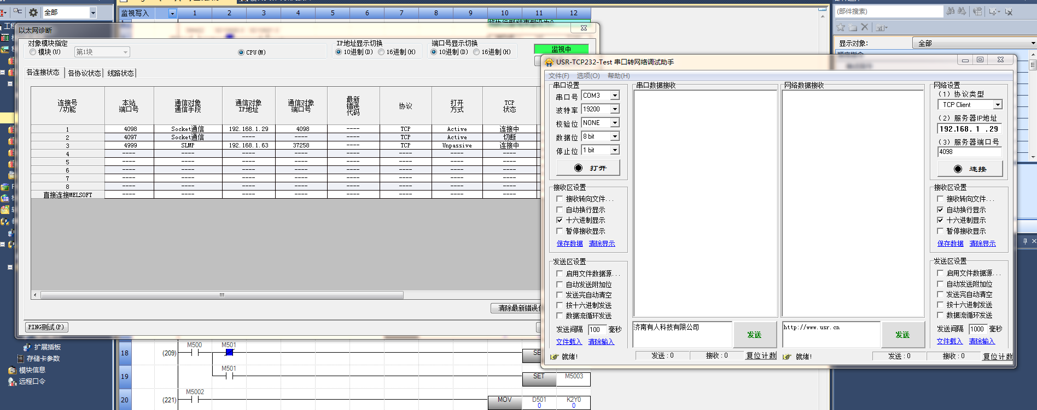
Task: Click the favorites star icon in parts panel
Action: click(841, 27)
